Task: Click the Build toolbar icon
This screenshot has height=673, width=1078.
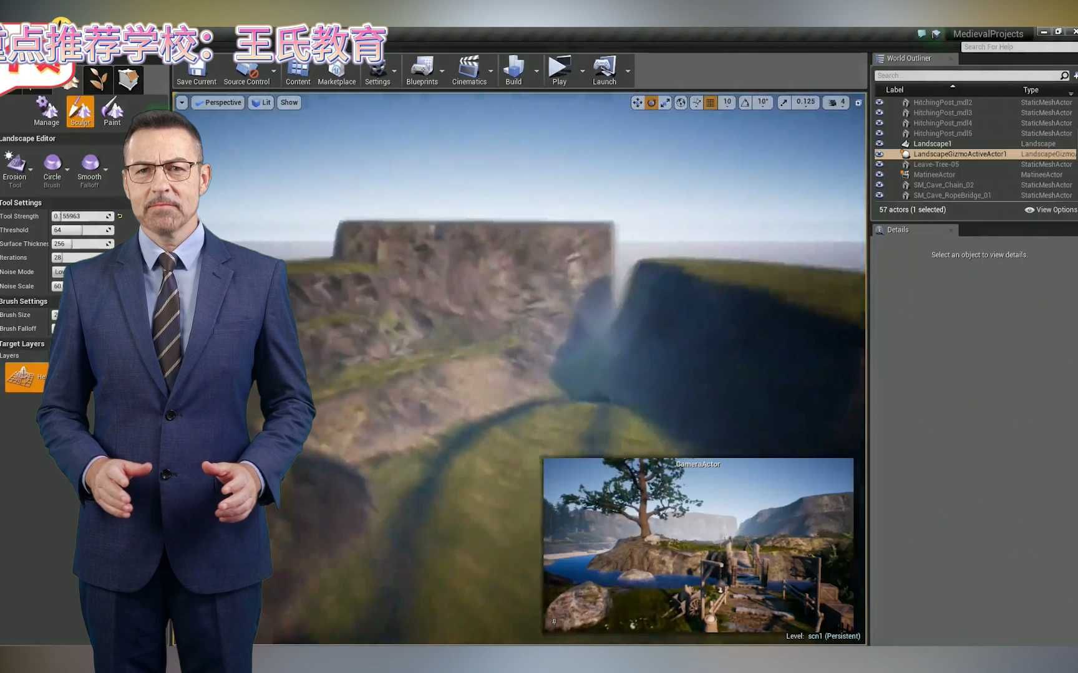Action: pyautogui.click(x=513, y=70)
